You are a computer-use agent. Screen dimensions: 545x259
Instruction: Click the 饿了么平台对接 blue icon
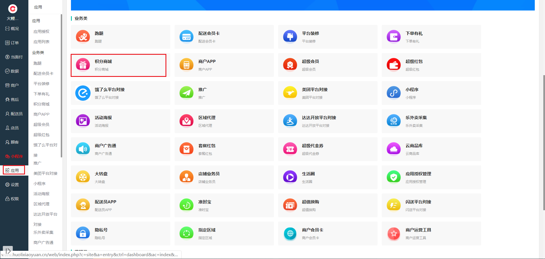pyautogui.click(x=83, y=93)
